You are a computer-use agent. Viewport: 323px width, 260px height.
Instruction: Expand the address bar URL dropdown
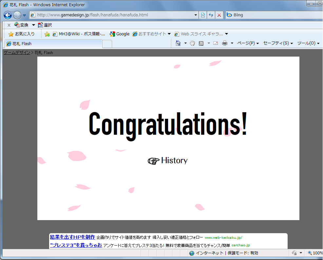[x=196, y=15]
